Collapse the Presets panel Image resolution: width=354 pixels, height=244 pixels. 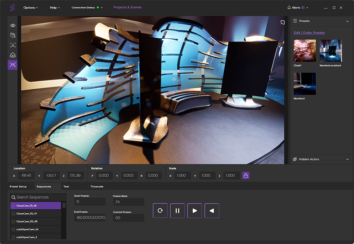click(x=348, y=21)
